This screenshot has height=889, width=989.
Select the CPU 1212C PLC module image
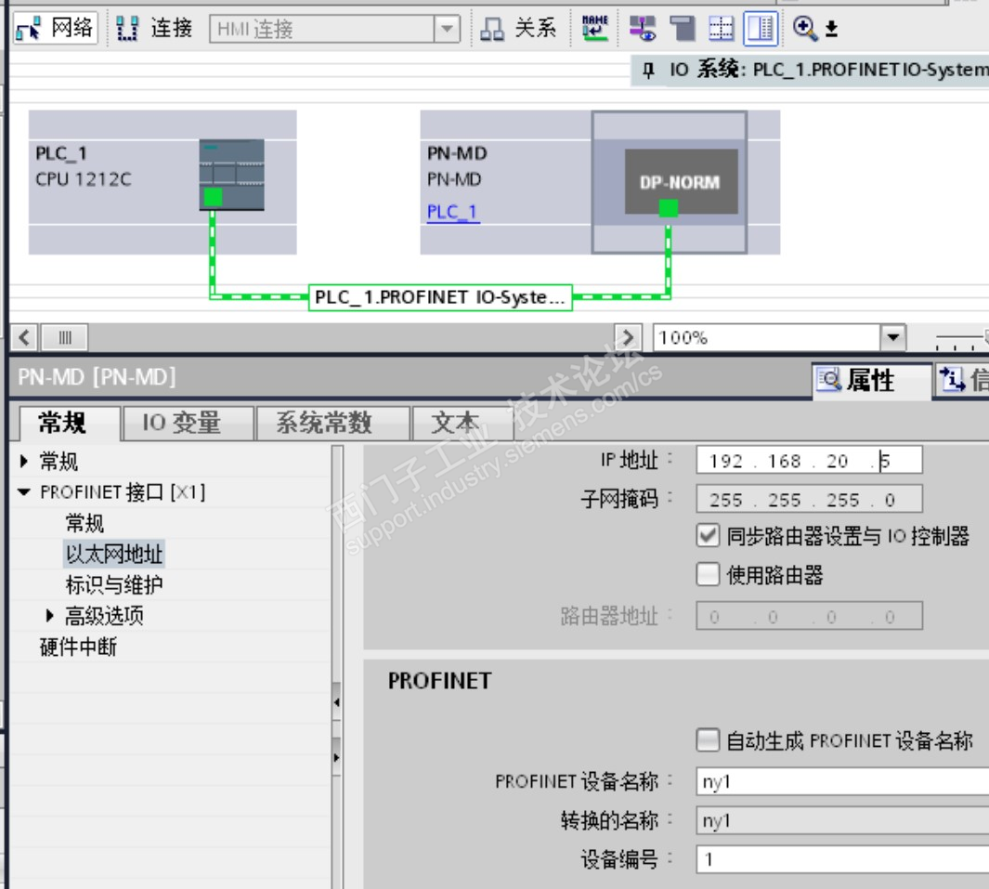click(x=231, y=175)
